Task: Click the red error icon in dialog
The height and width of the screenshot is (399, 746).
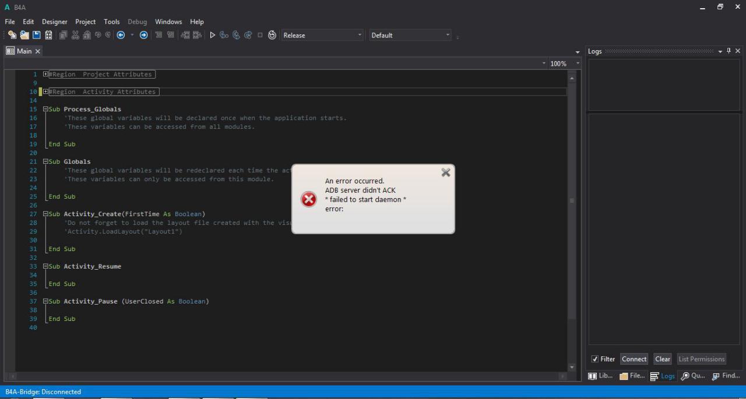Action: 308,199
